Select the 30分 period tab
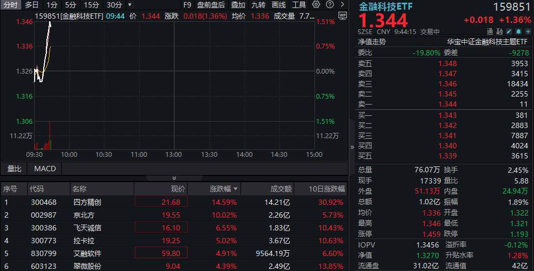 (114, 5)
